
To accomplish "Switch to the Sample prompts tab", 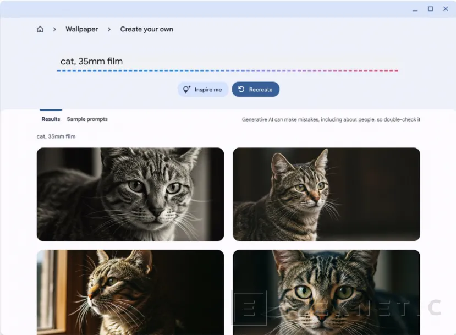I will 87,119.
